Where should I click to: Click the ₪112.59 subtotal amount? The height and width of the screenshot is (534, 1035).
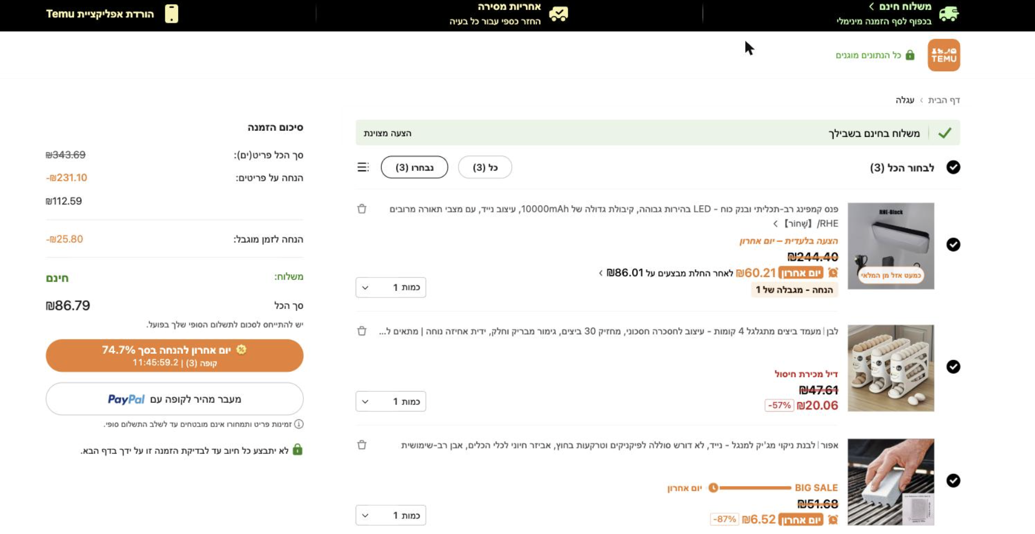[x=64, y=201]
